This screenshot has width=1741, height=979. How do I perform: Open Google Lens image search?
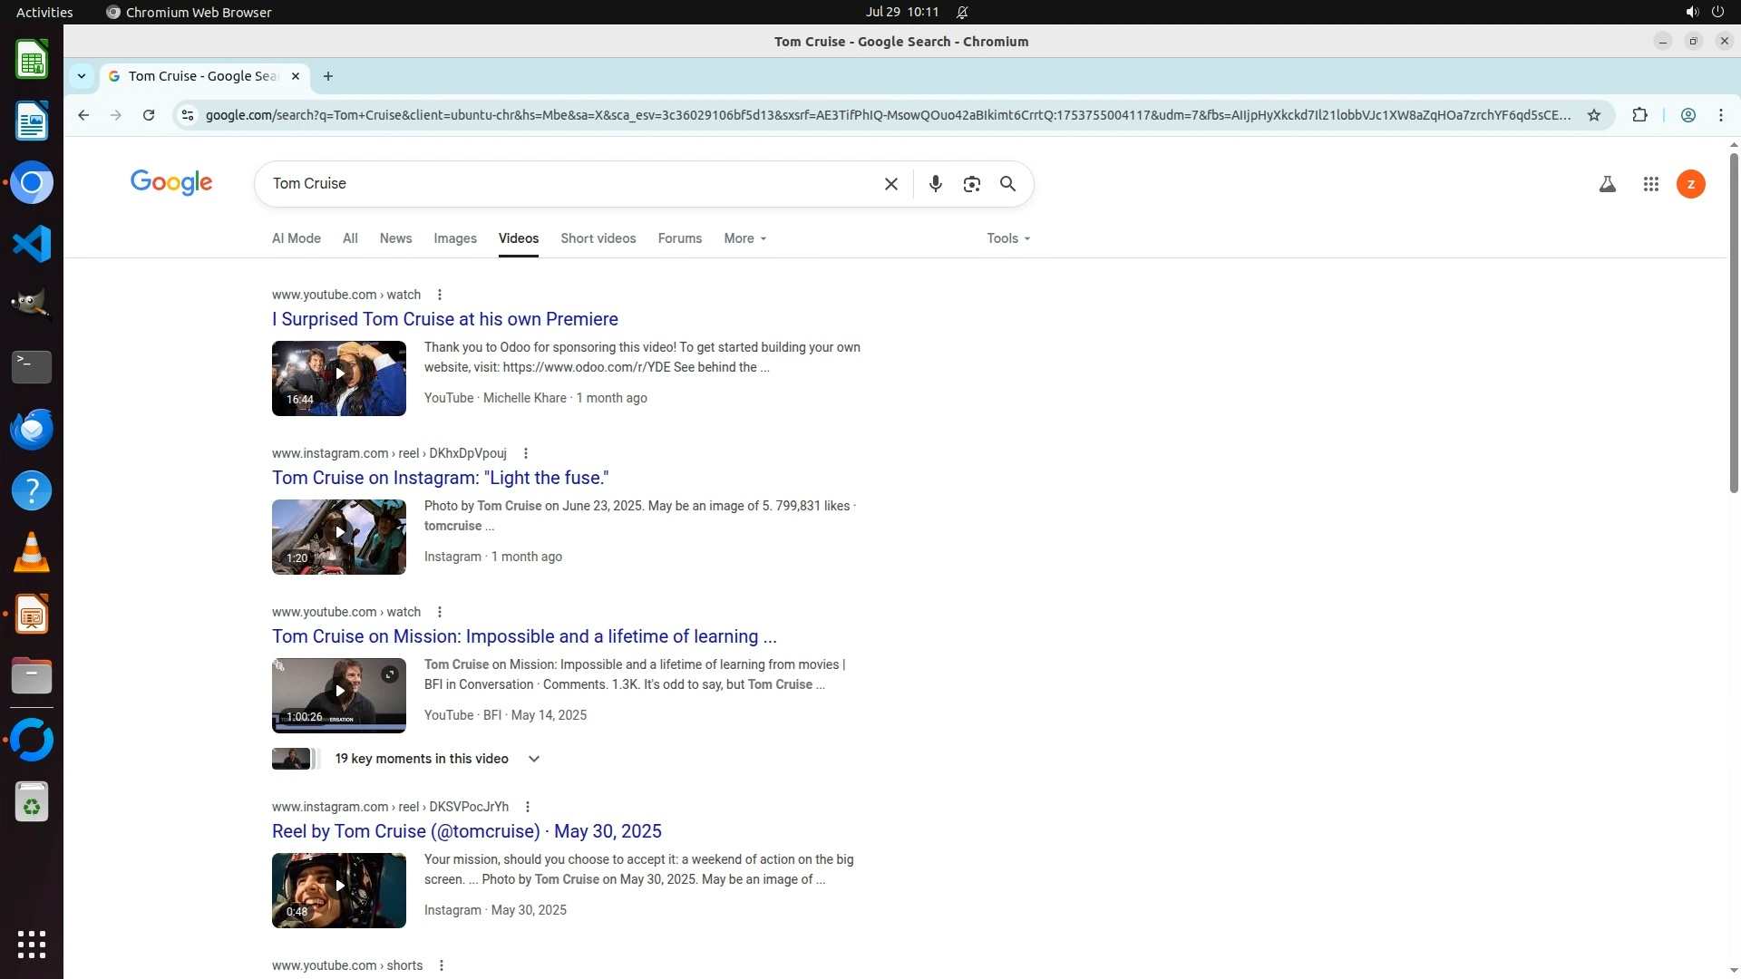pyautogui.click(x=971, y=184)
